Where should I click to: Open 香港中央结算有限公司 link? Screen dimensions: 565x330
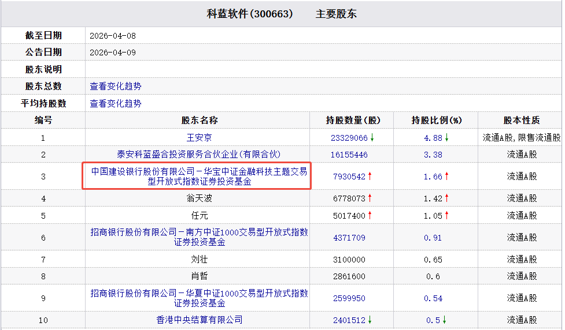[200, 320]
